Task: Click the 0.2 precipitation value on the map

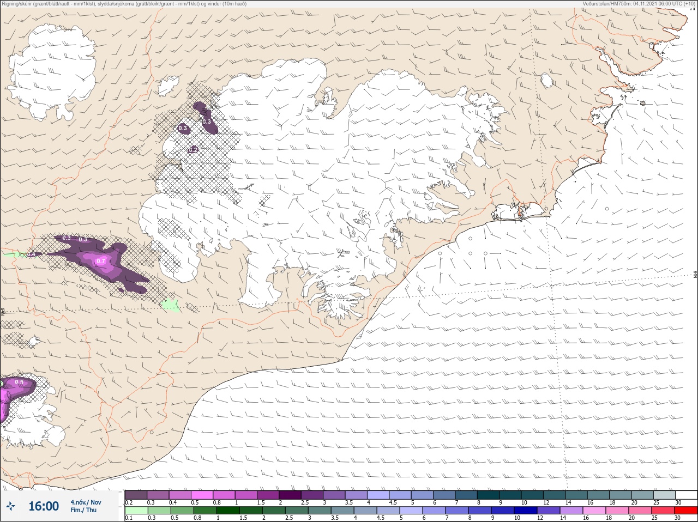Action: click(x=193, y=149)
